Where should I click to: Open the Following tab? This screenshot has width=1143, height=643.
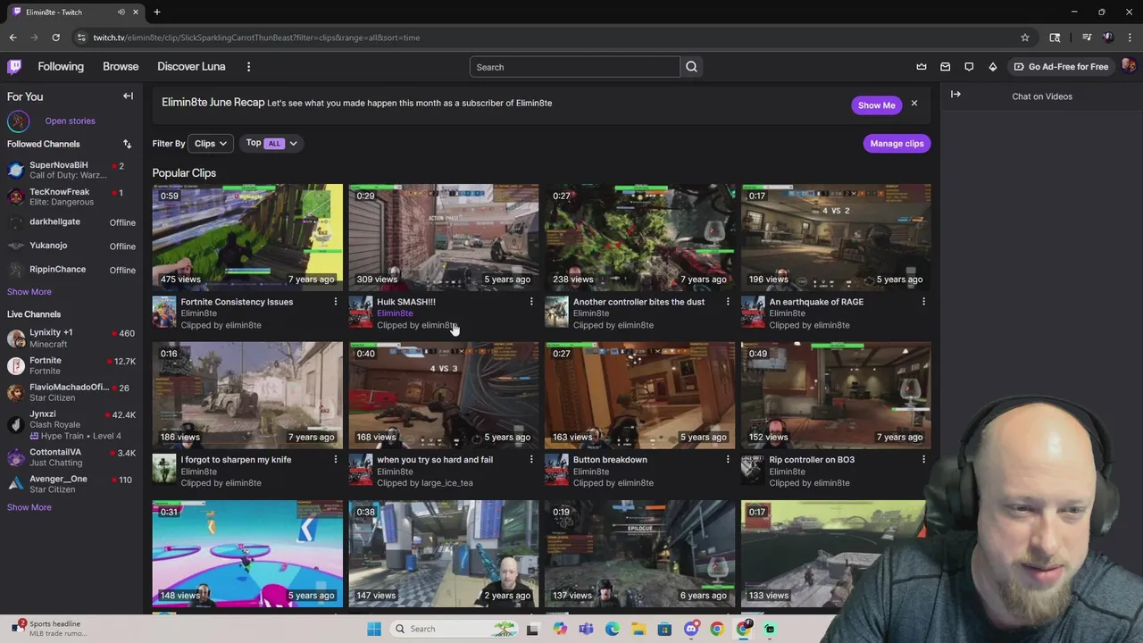pyautogui.click(x=61, y=66)
